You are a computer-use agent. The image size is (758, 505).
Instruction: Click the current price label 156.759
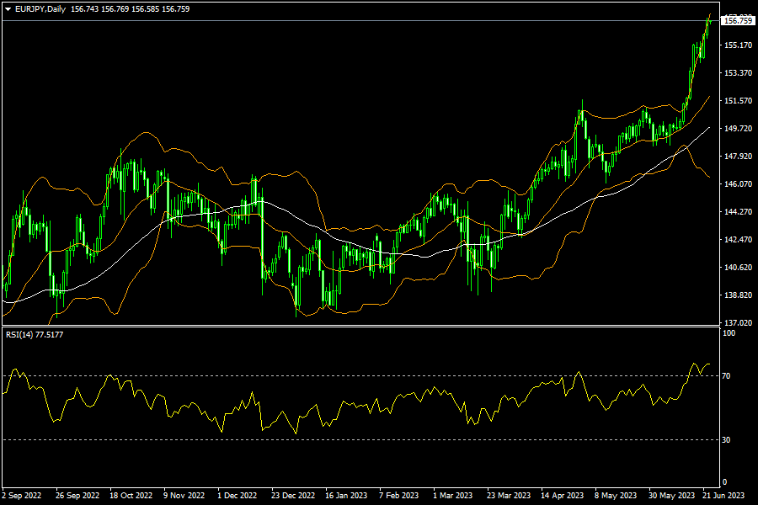(738, 21)
